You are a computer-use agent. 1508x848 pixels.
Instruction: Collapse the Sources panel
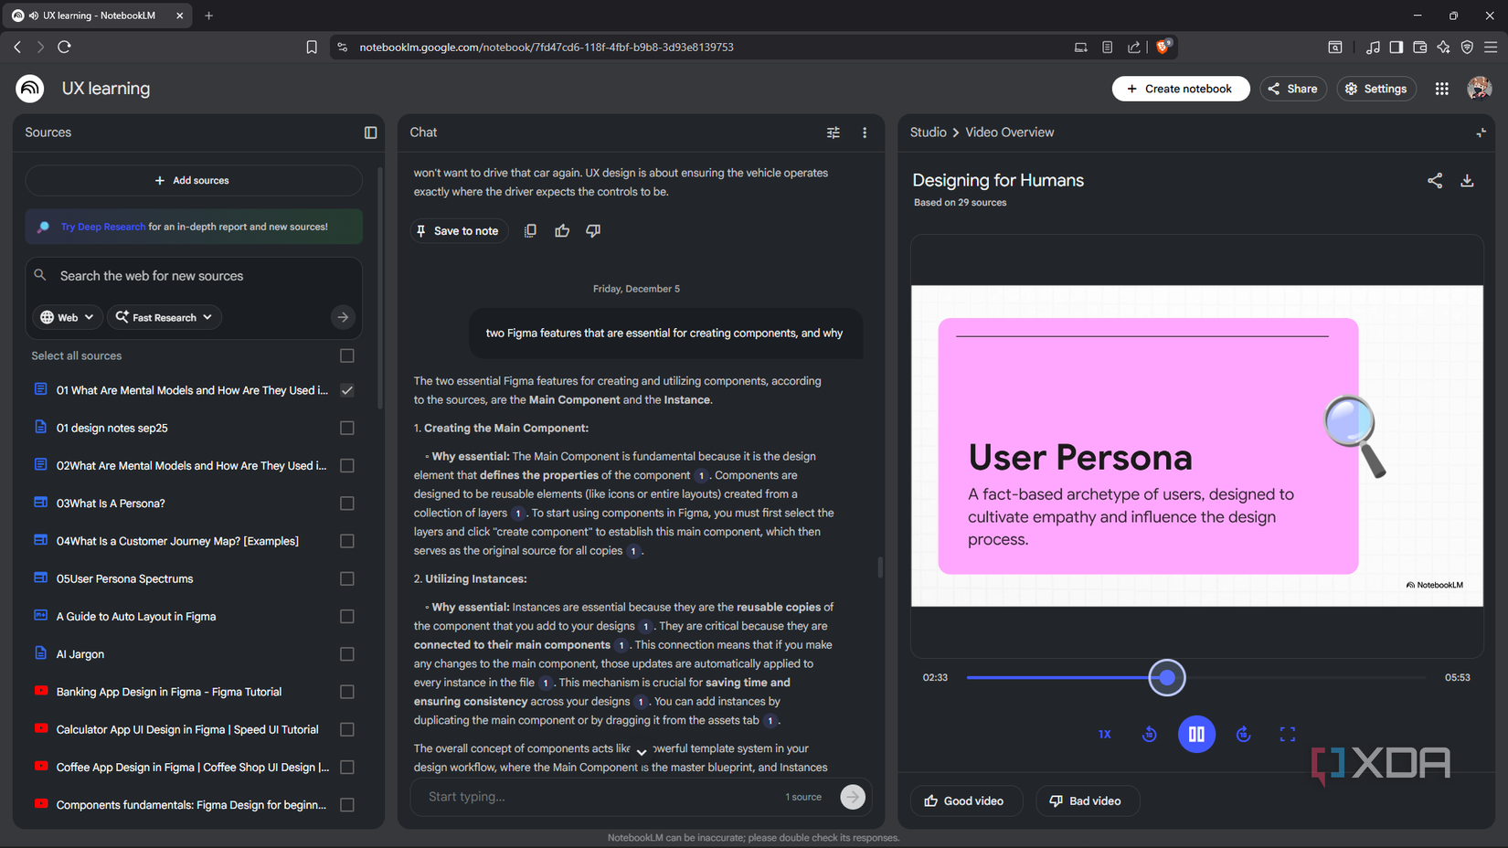370,132
